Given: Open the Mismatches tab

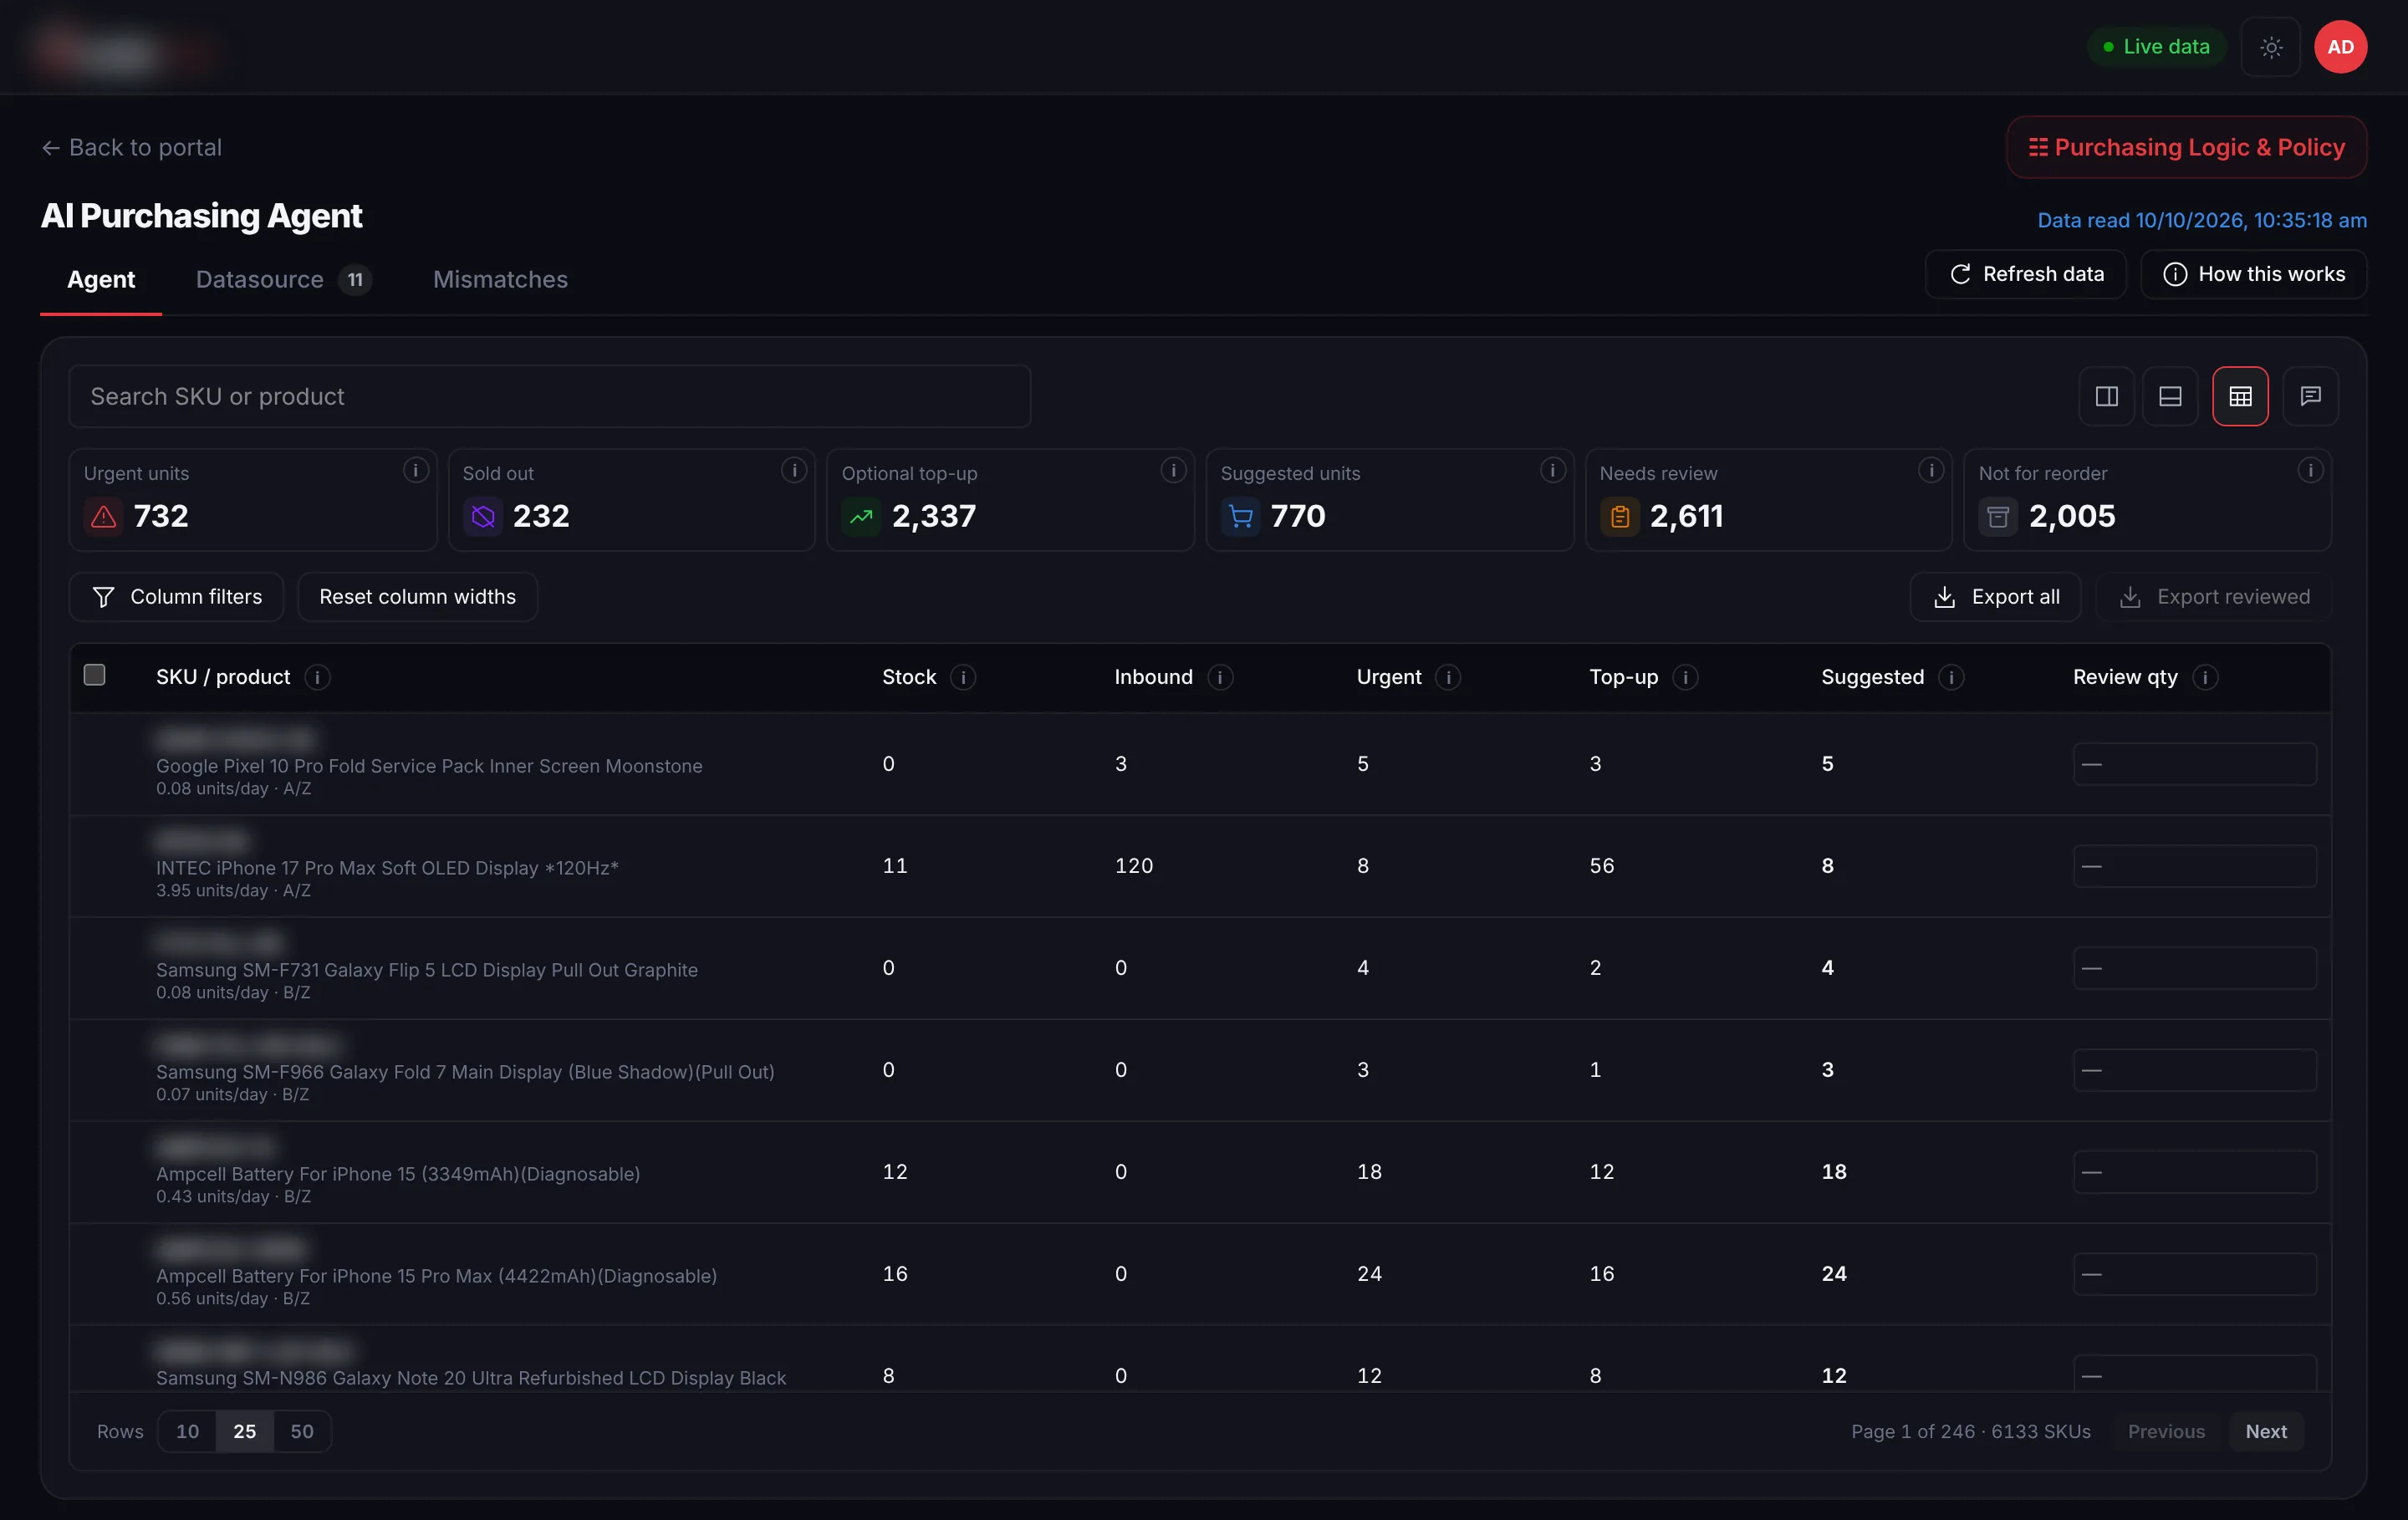Looking at the screenshot, I should (x=500, y=280).
